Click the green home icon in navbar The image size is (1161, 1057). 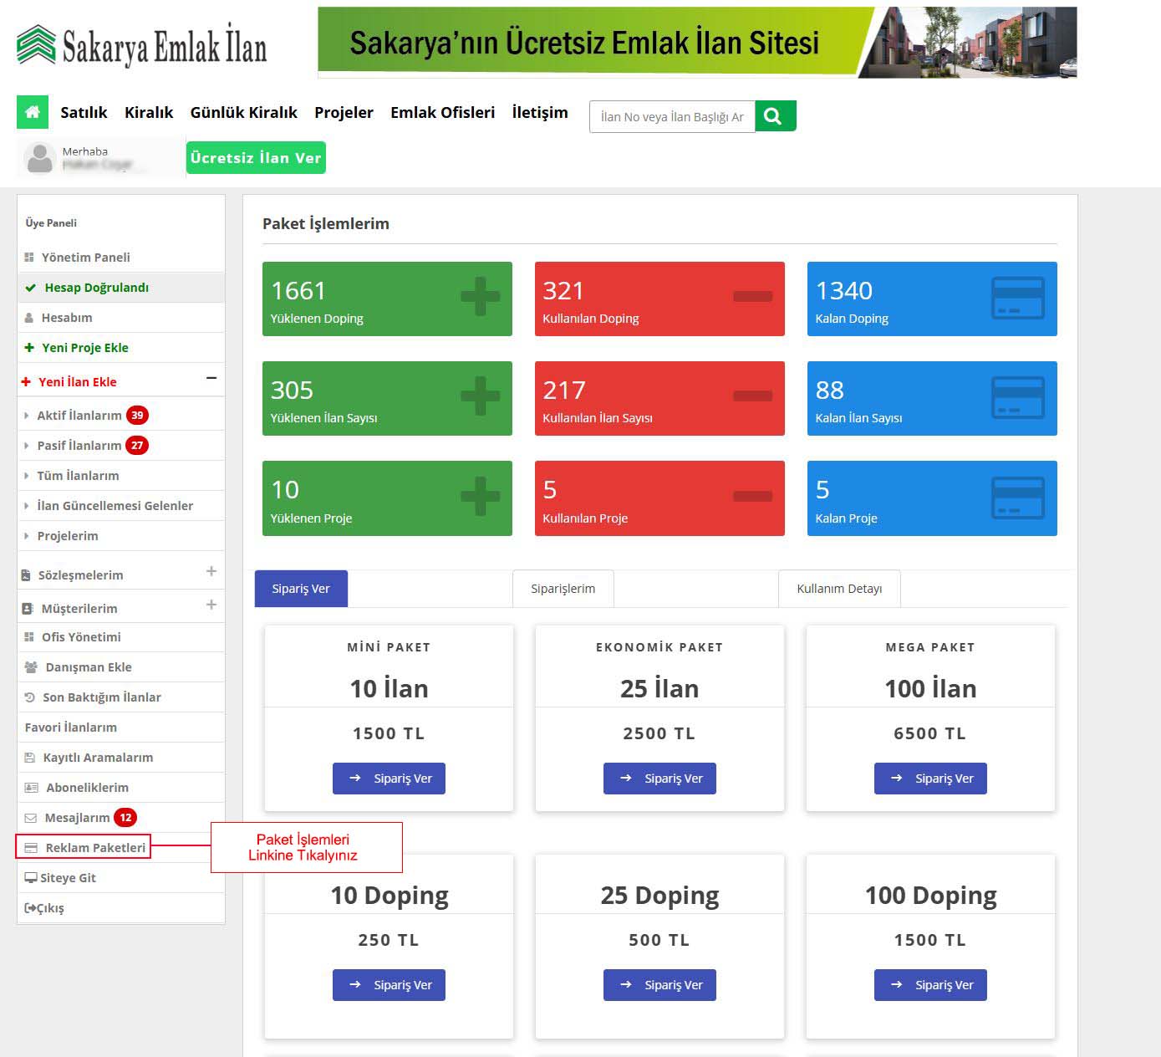[33, 112]
